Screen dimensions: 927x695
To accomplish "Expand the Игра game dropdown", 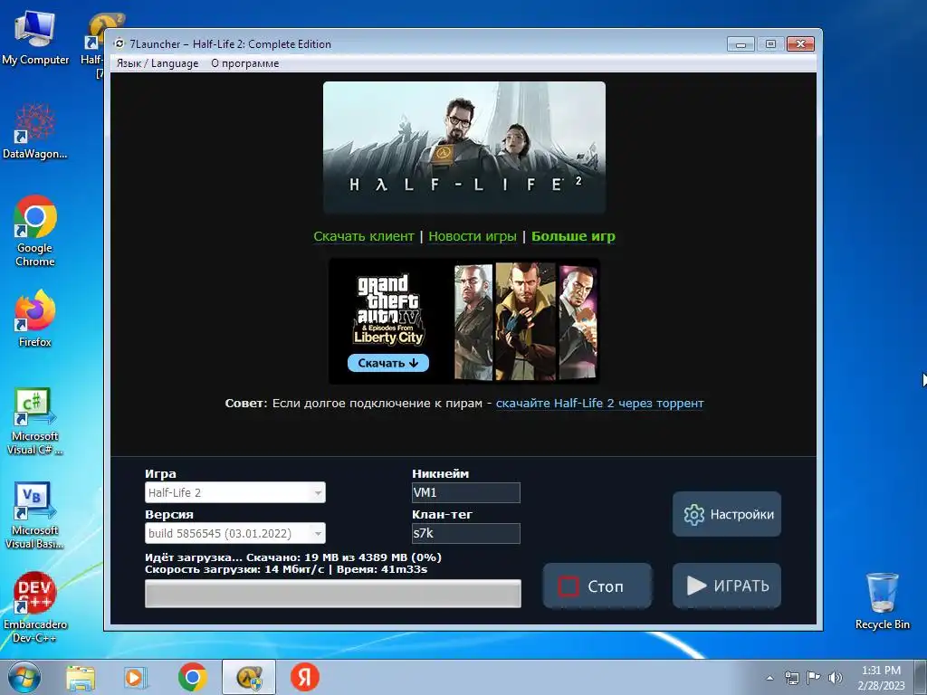I will [x=235, y=492].
